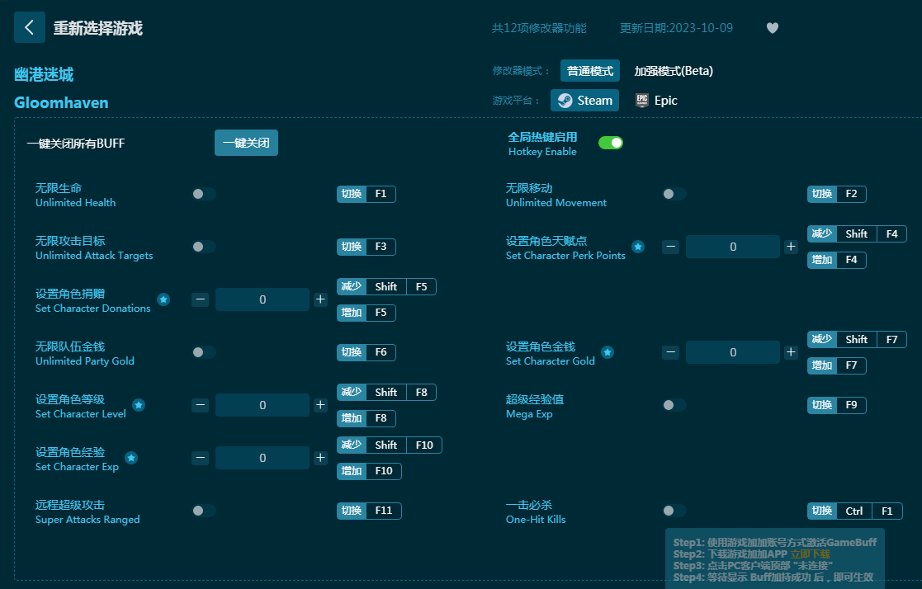Click the back arrow icon
Viewport: 922px width, 589px height.
tap(30, 27)
